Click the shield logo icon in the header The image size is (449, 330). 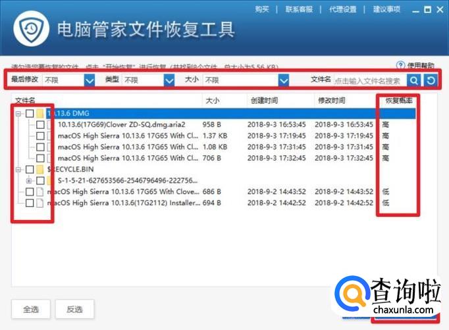[31, 29]
